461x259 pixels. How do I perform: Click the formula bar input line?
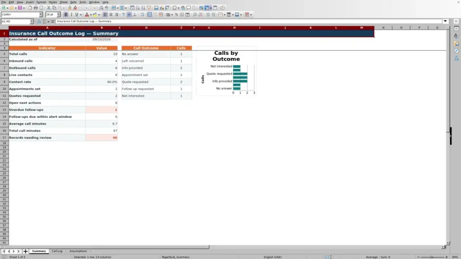[x=249, y=22]
